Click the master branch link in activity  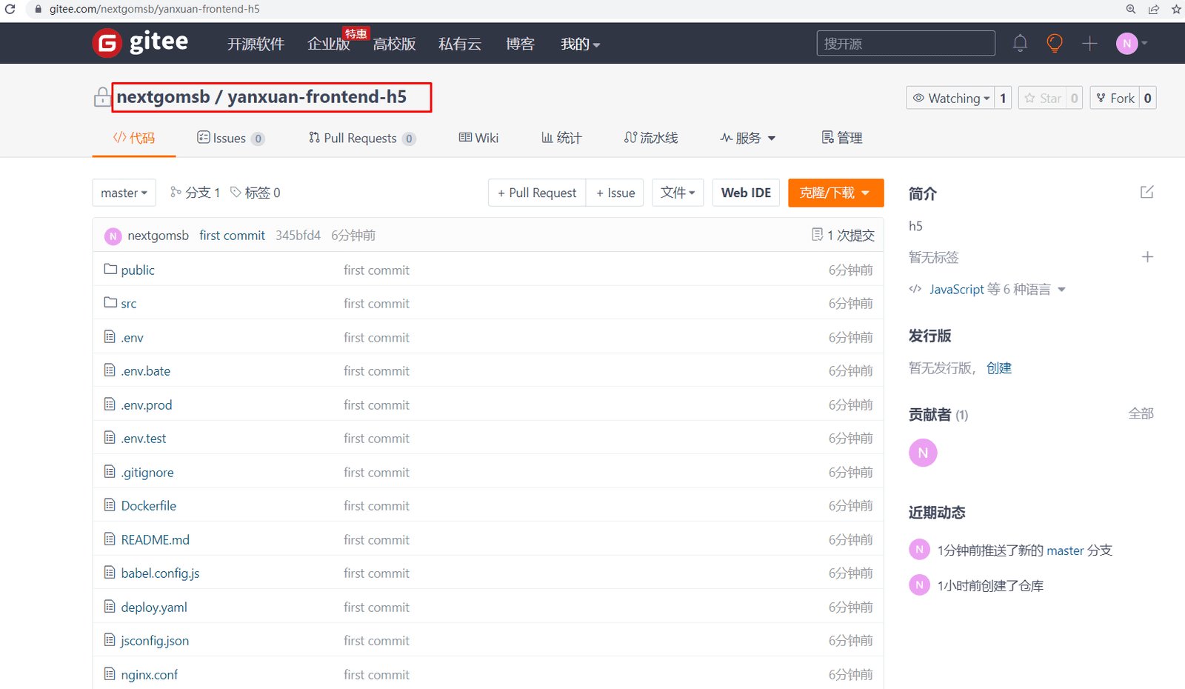click(1065, 550)
